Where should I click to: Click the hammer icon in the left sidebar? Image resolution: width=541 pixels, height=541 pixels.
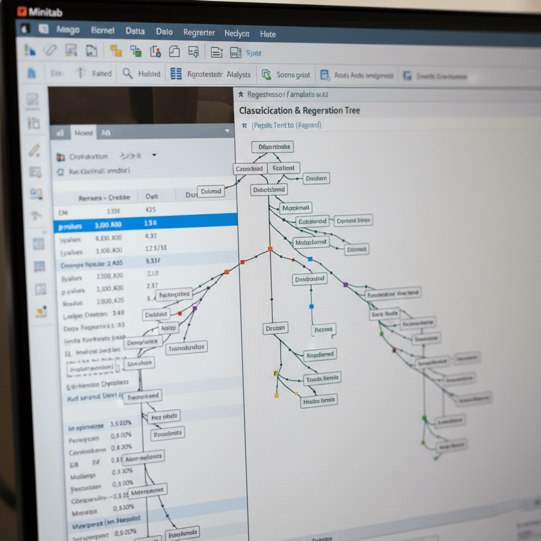pos(37,215)
